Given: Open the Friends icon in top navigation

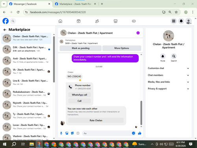Looking at the screenshot, I should tap(97, 21).
